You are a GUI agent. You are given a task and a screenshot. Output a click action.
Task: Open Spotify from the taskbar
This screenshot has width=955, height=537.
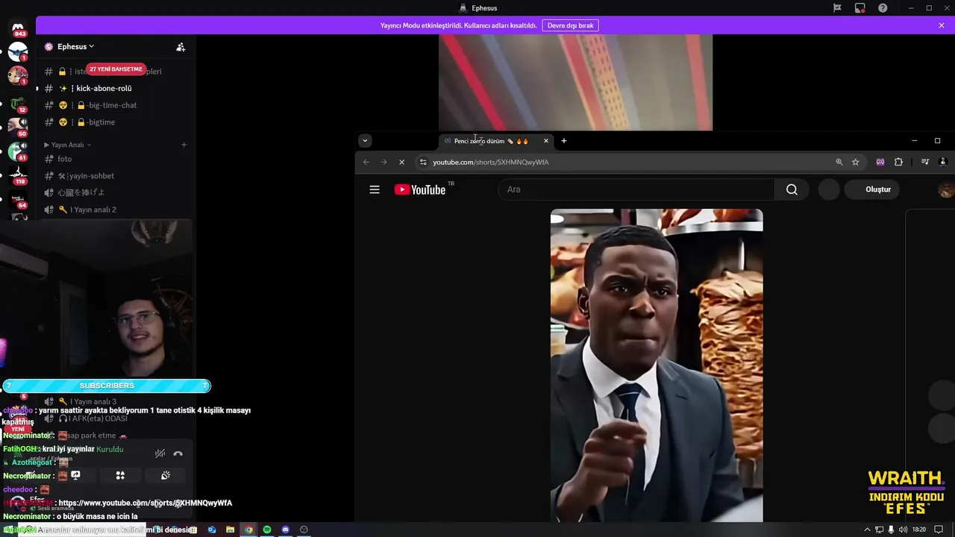(267, 530)
